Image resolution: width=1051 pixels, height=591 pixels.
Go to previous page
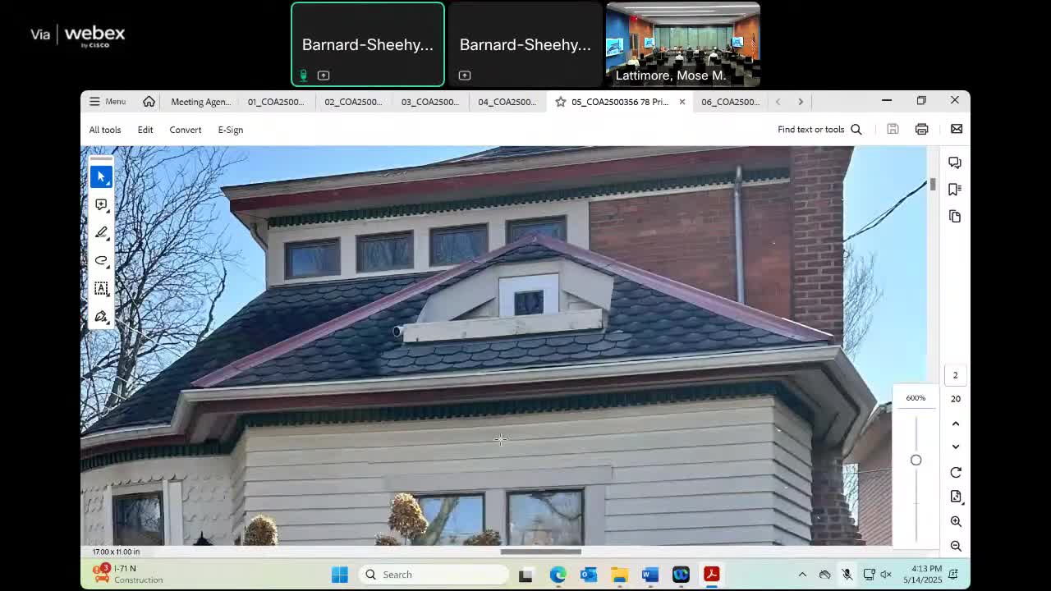pos(956,424)
